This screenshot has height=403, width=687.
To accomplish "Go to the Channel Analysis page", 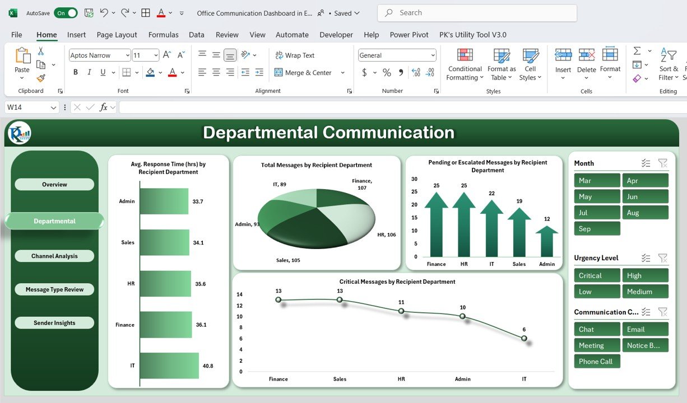I will 54,256.
